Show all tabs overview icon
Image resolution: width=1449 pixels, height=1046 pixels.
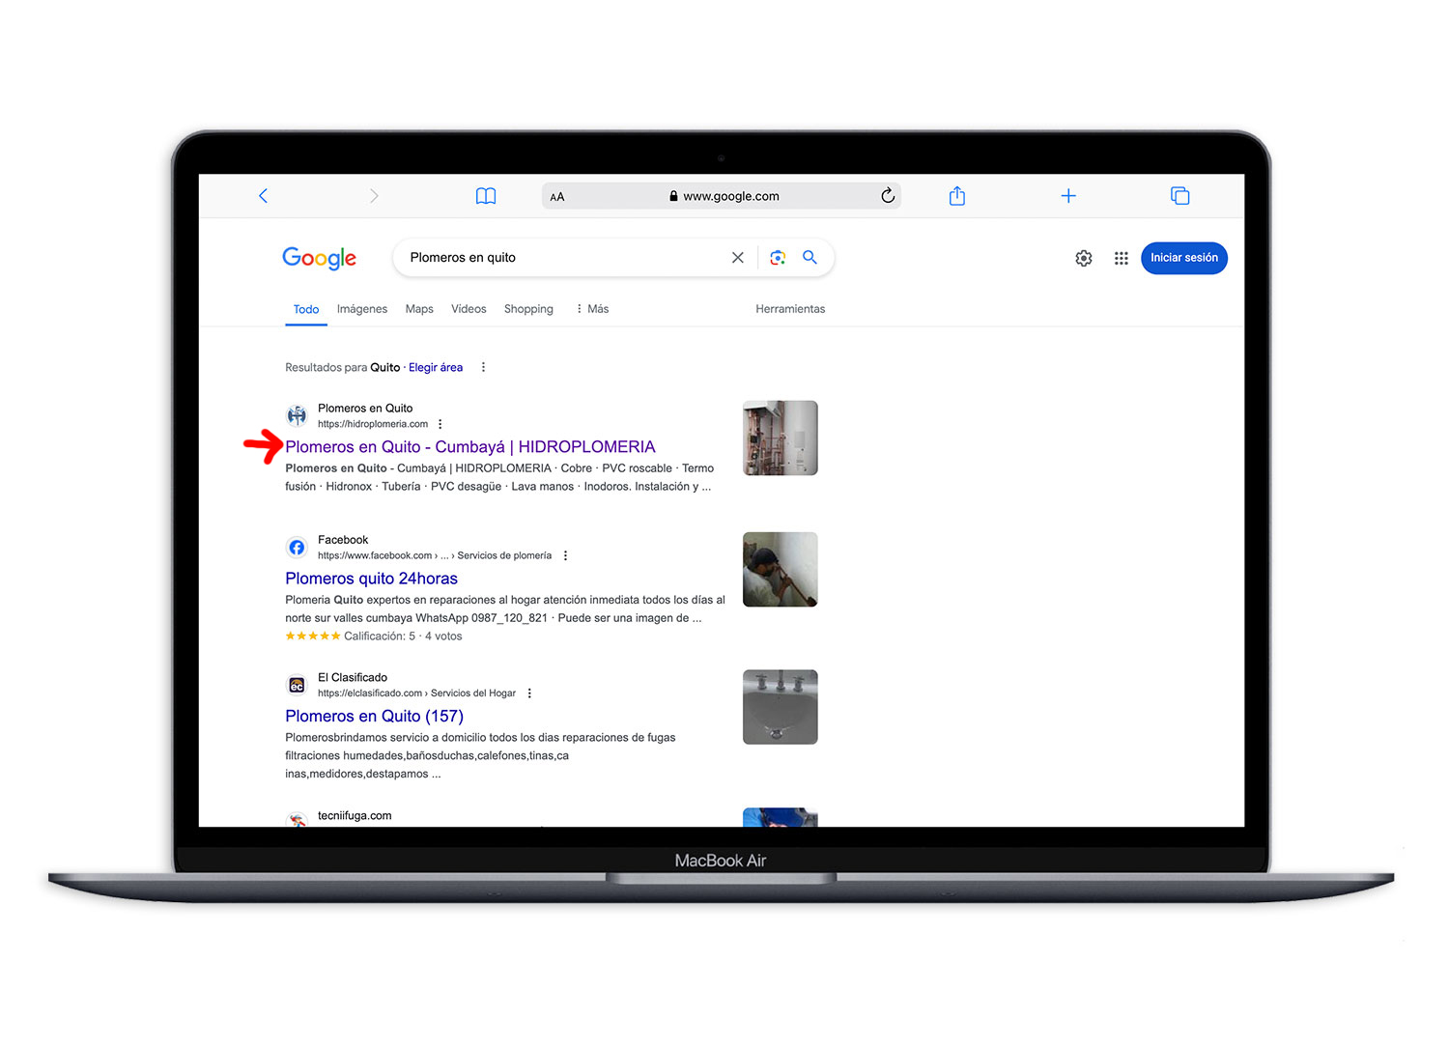tap(1179, 196)
